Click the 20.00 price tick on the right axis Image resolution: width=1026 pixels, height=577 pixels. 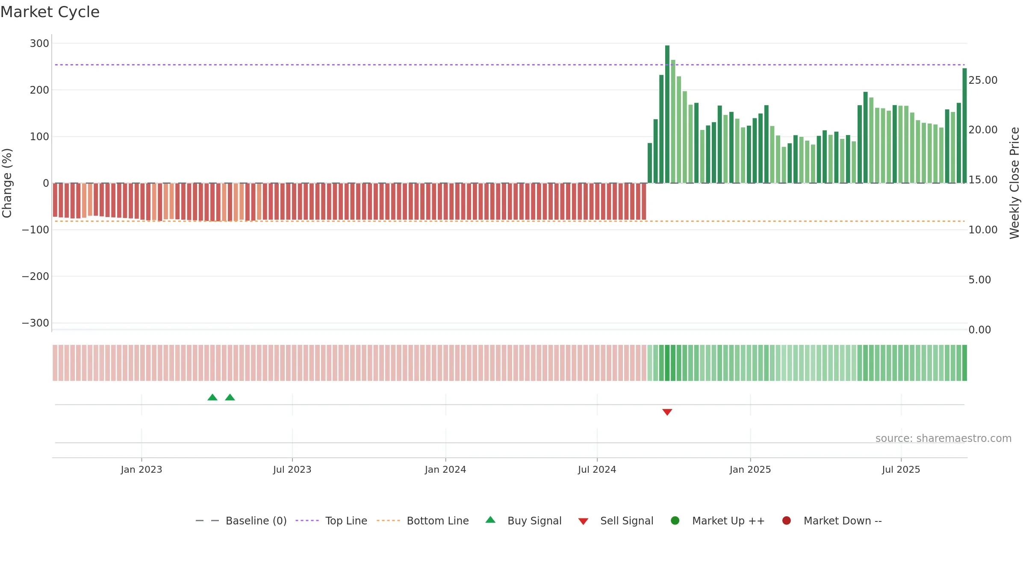pyautogui.click(x=983, y=130)
